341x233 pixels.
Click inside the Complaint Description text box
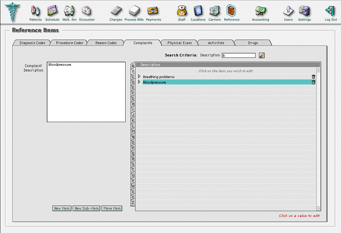(x=86, y=92)
